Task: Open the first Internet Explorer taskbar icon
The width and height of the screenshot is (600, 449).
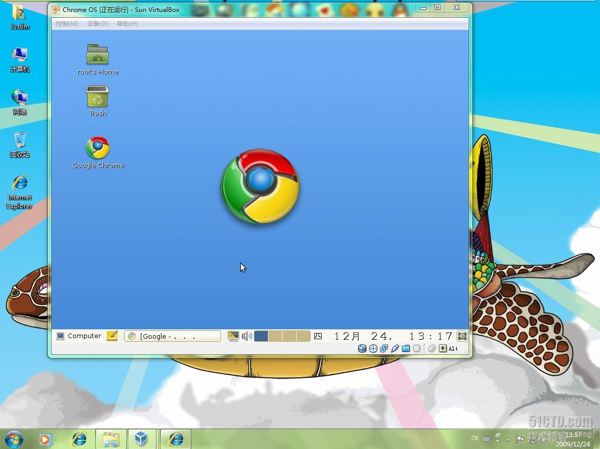Action: pyautogui.click(x=79, y=439)
